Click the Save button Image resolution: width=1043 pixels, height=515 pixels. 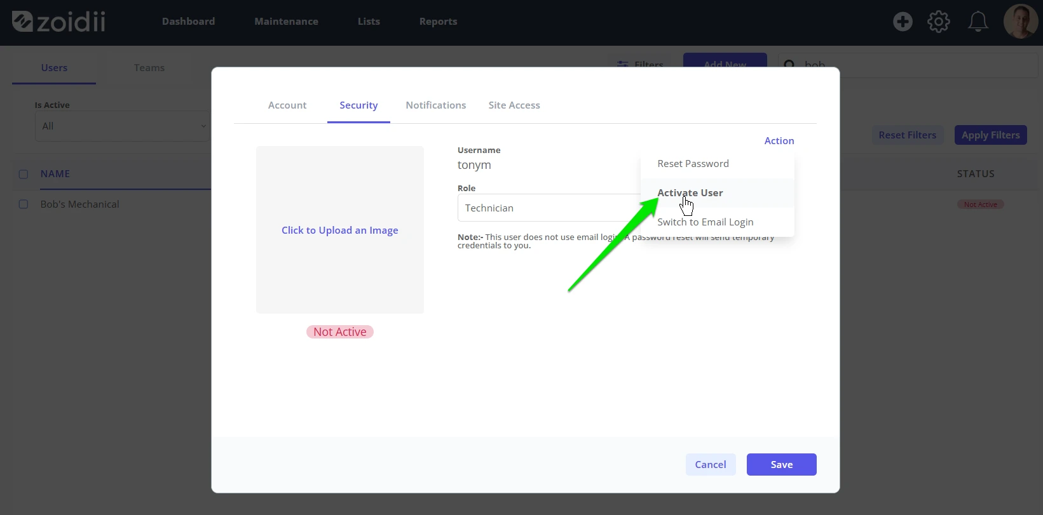point(782,465)
